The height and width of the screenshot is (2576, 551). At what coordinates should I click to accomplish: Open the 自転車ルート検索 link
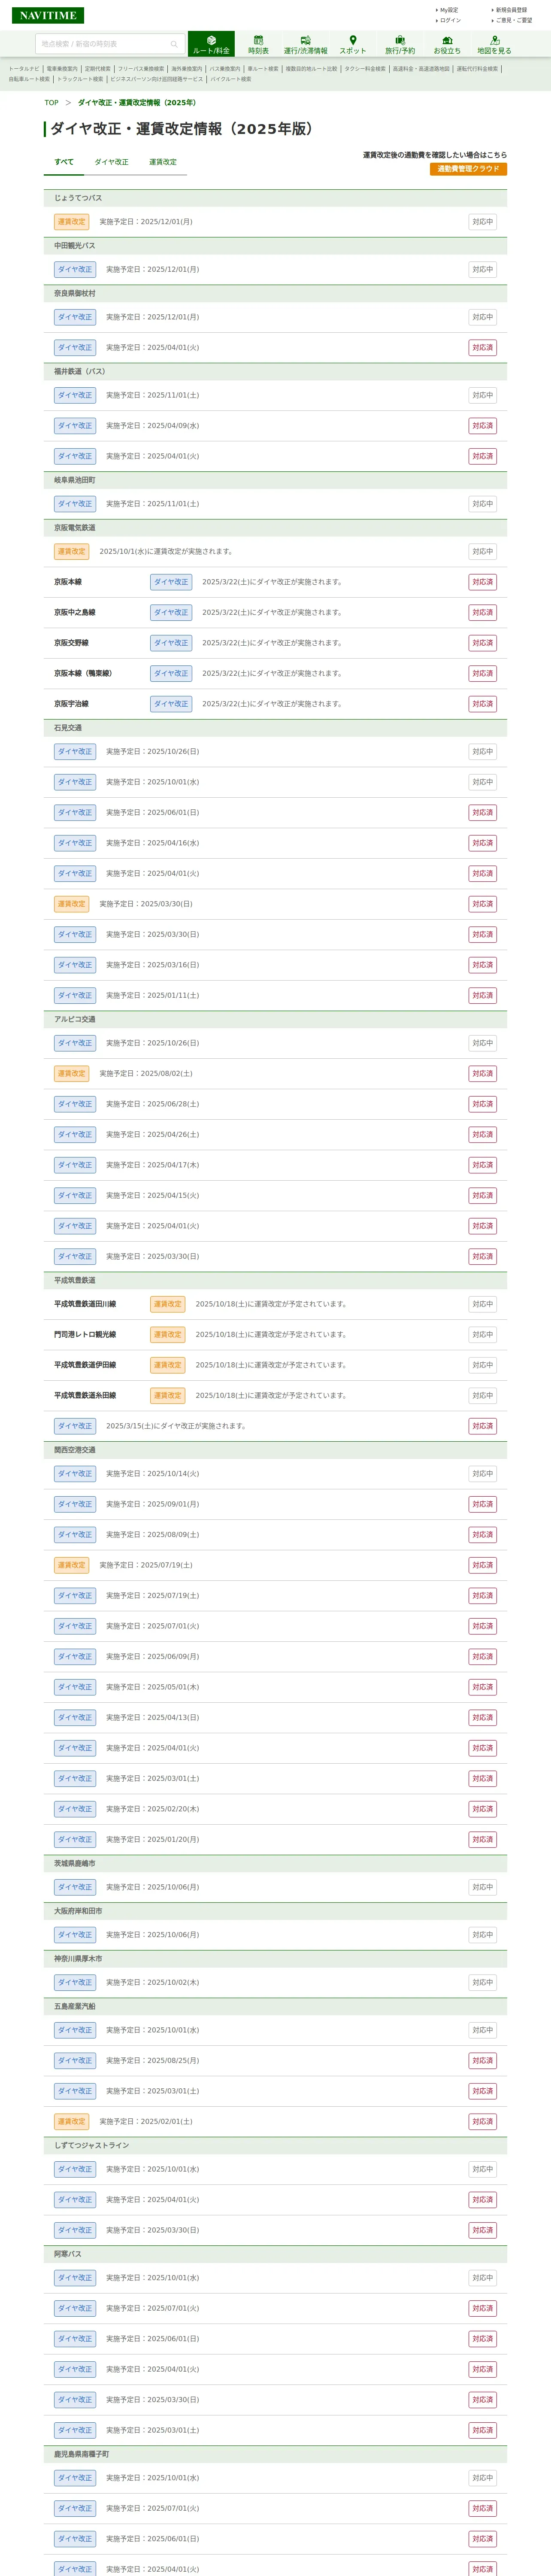(29, 79)
